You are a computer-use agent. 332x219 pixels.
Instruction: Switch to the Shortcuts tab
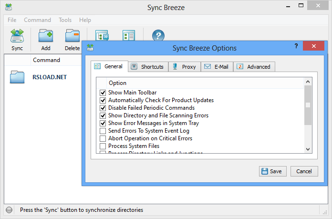[148, 67]
